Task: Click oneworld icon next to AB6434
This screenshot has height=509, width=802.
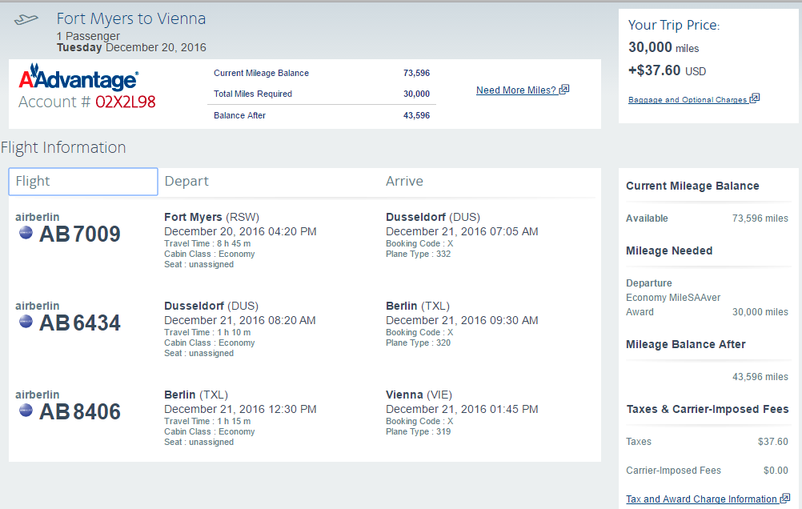Action: [26, 322]
